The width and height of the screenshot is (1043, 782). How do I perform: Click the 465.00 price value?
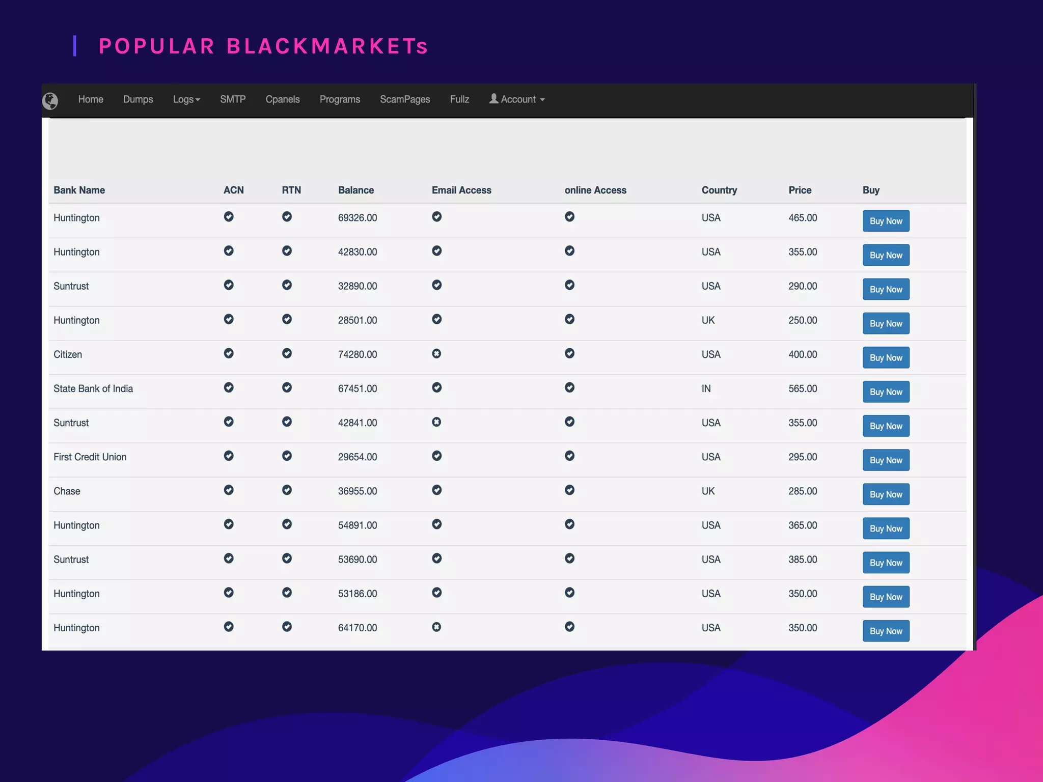point(803,217)
